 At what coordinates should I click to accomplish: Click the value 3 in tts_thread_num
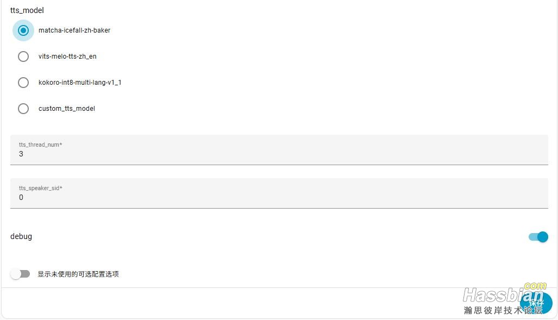(21, 154)
